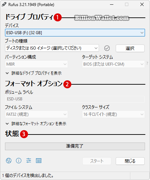150x180 pixels.
Task: Click the ESD-USB volume label field
Action: 75,99
